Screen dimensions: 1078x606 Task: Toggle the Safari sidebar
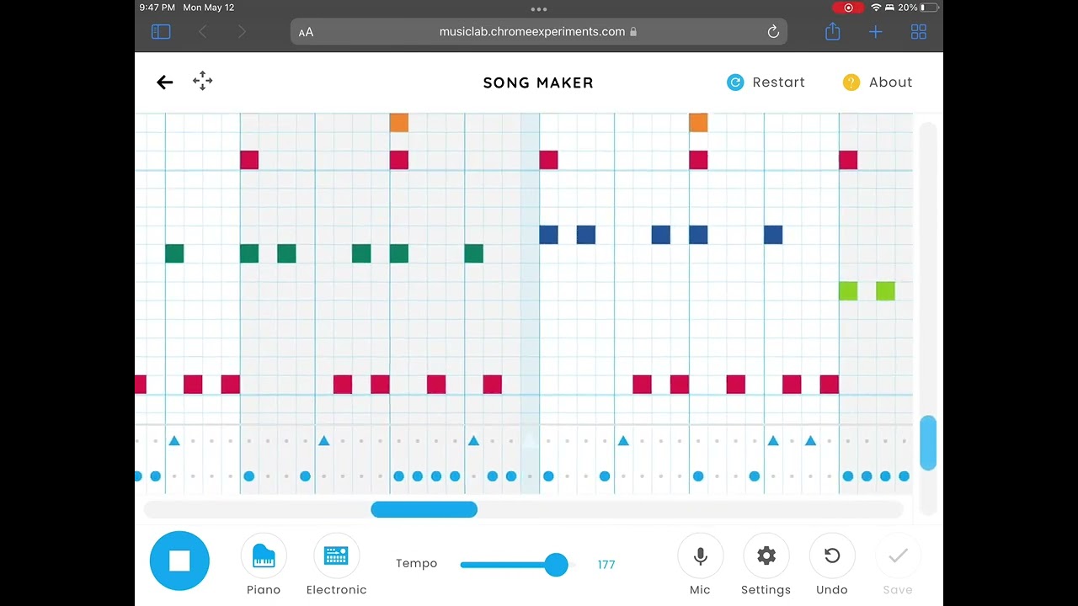[x=161, y=32]
